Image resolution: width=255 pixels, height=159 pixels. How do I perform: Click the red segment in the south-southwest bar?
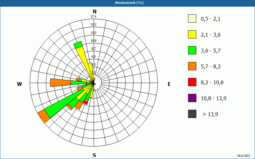point(86,102)
